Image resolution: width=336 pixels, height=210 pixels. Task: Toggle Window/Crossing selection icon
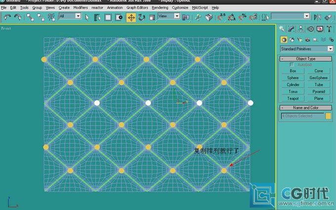[119, 17]
